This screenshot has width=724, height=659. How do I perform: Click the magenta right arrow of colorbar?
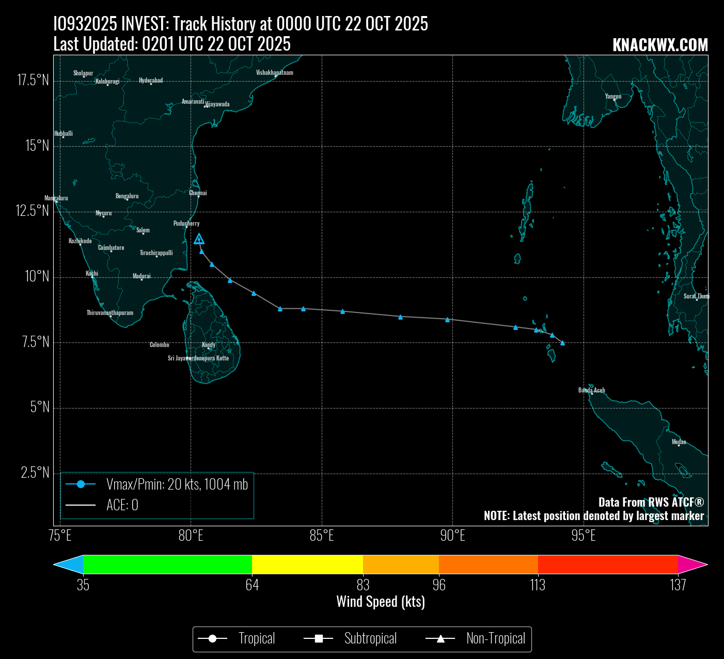(692, 564)
